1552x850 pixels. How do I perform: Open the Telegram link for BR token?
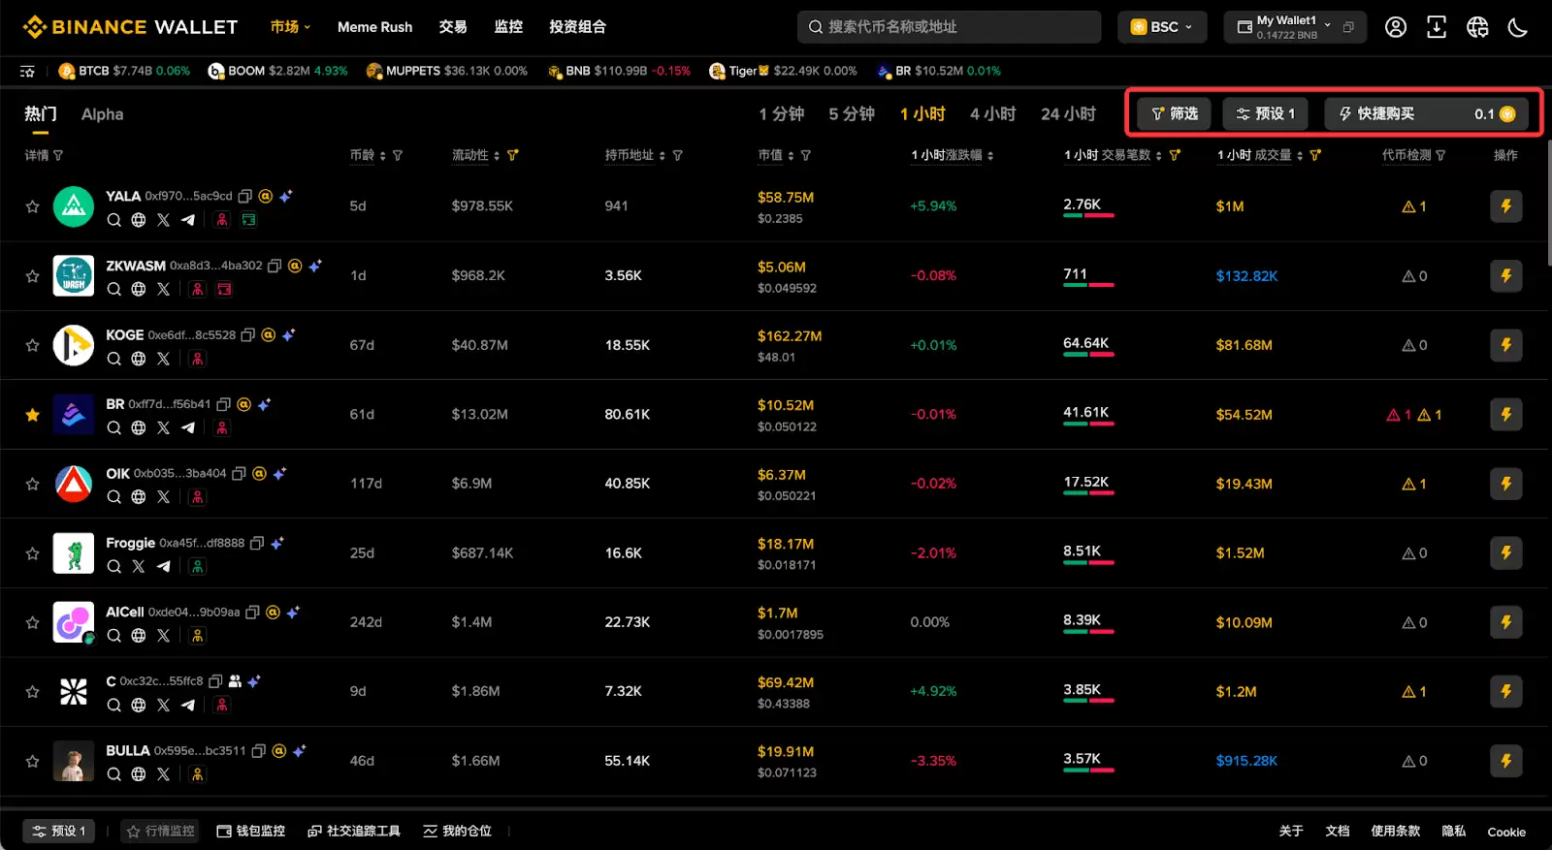(x=188, y=427)
